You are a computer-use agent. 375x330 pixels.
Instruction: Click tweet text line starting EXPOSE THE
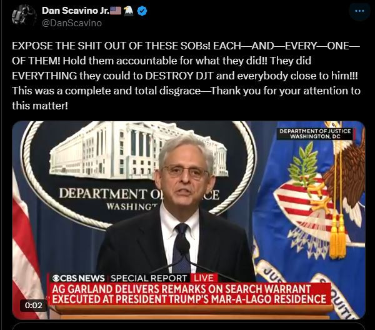click(186, 46)
